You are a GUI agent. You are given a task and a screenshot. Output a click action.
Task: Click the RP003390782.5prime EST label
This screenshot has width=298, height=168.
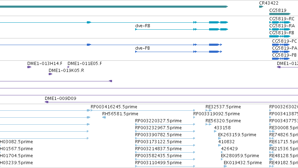pos(158,135)
